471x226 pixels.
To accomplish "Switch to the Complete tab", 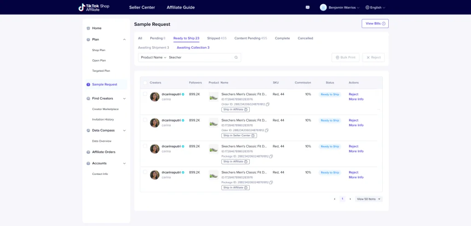I will (282, 38).
